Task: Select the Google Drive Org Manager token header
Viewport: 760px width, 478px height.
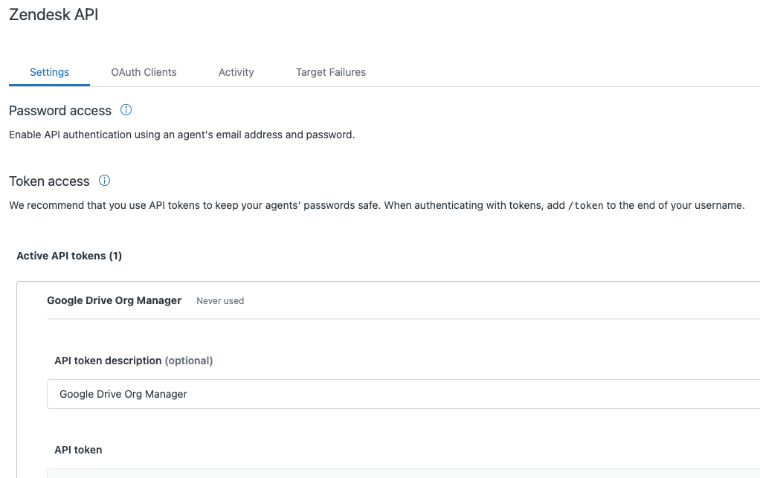Action: tap(114, 300)
